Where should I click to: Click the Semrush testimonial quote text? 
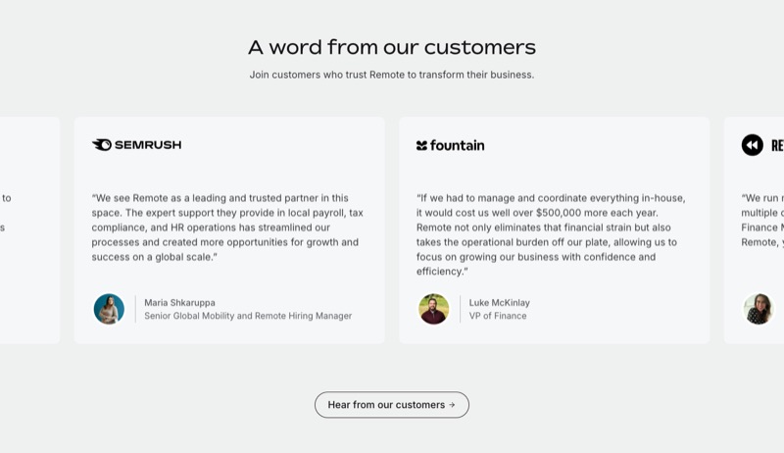click(227, 227)
